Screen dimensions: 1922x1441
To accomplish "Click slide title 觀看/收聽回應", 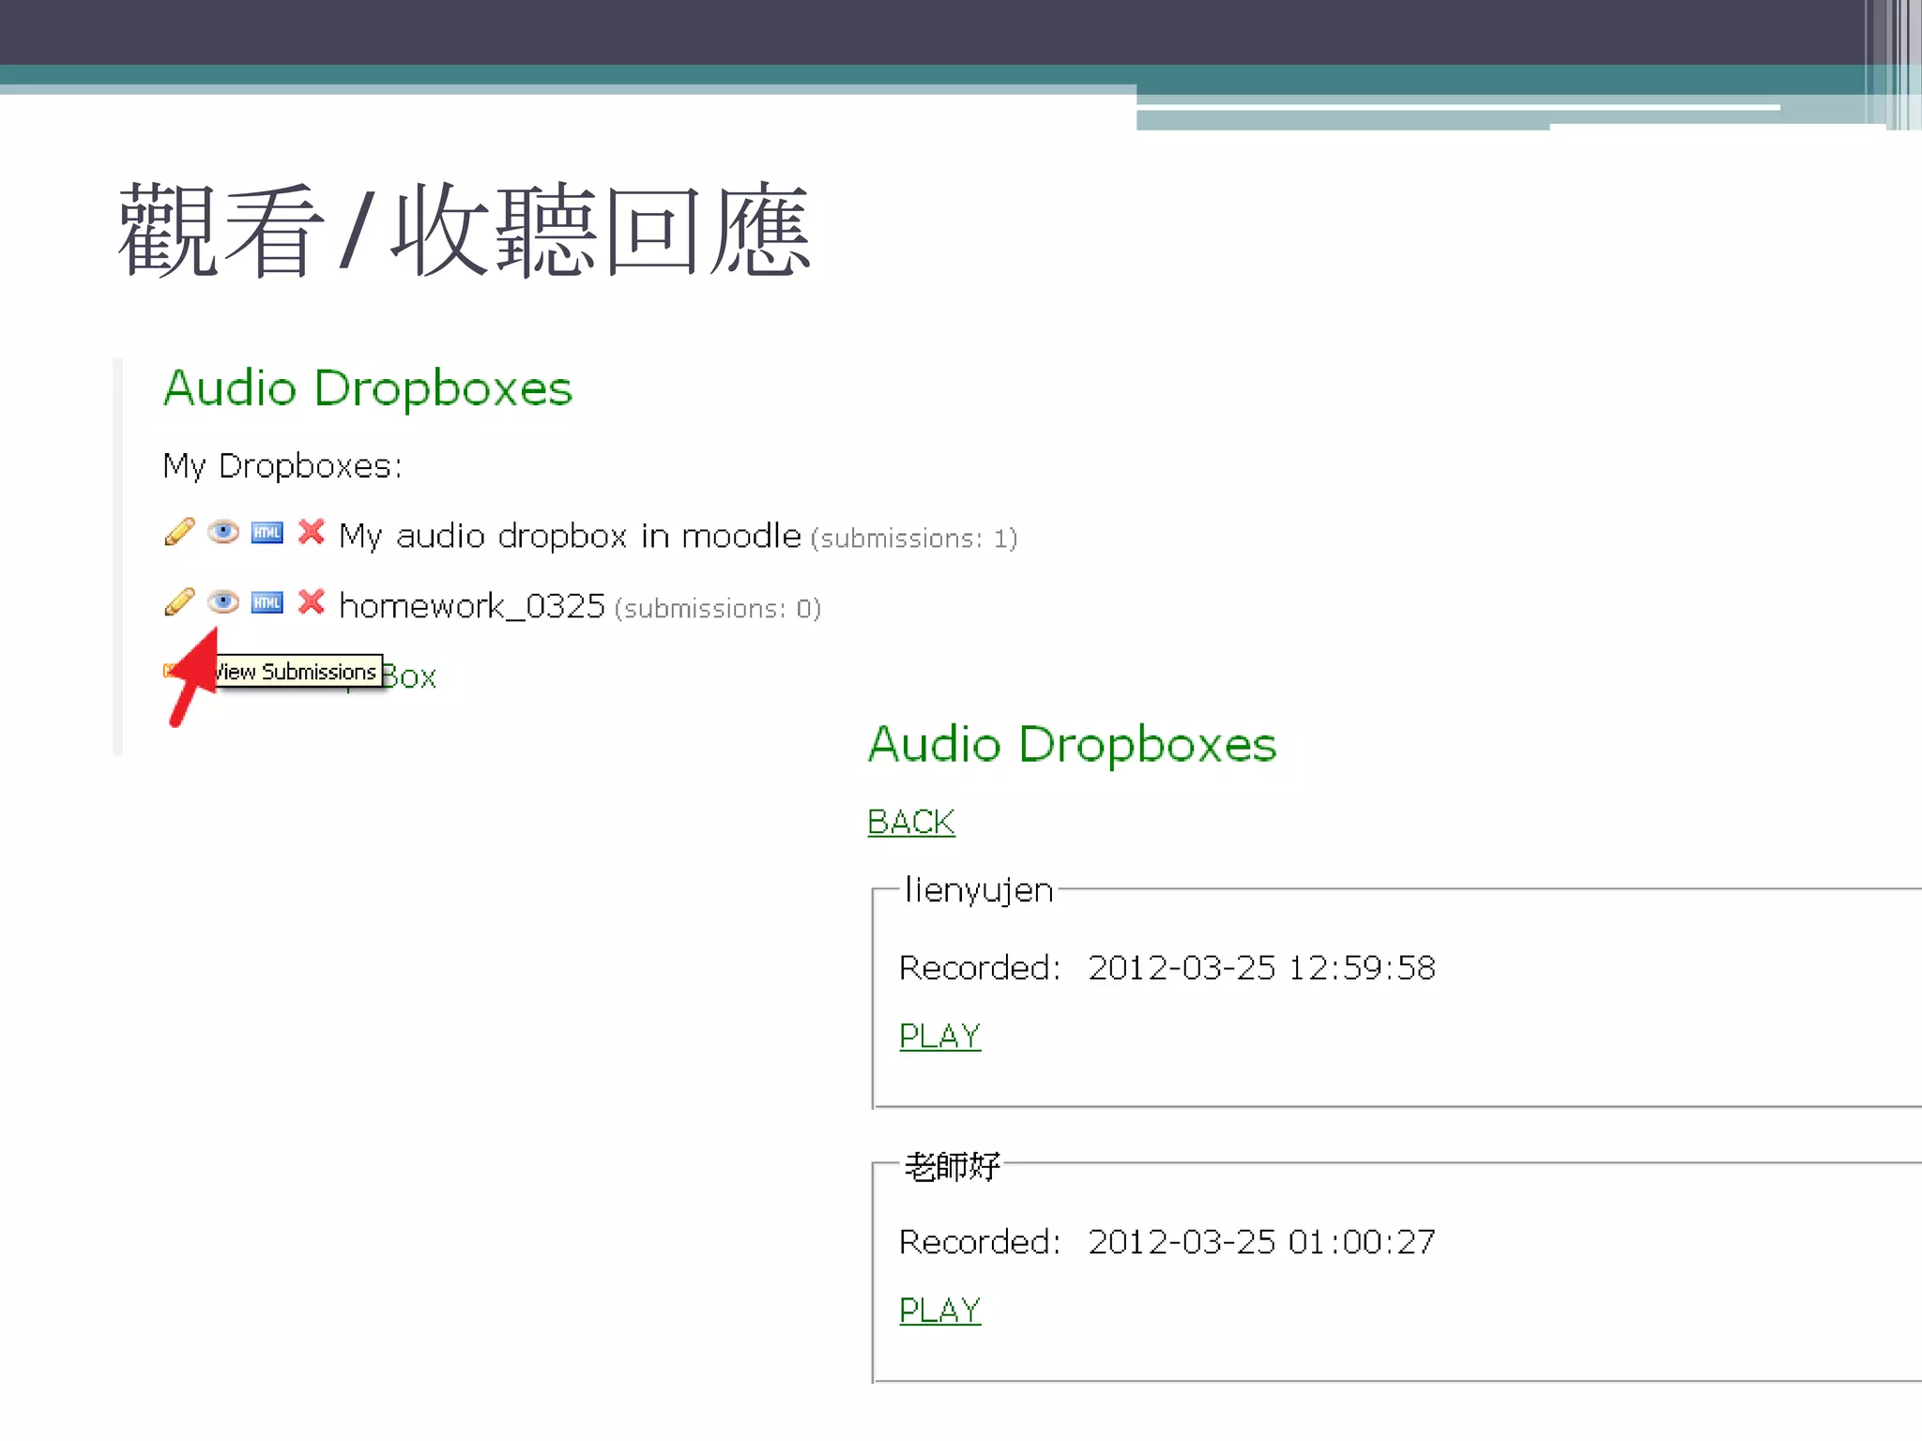I will [464, 230].
